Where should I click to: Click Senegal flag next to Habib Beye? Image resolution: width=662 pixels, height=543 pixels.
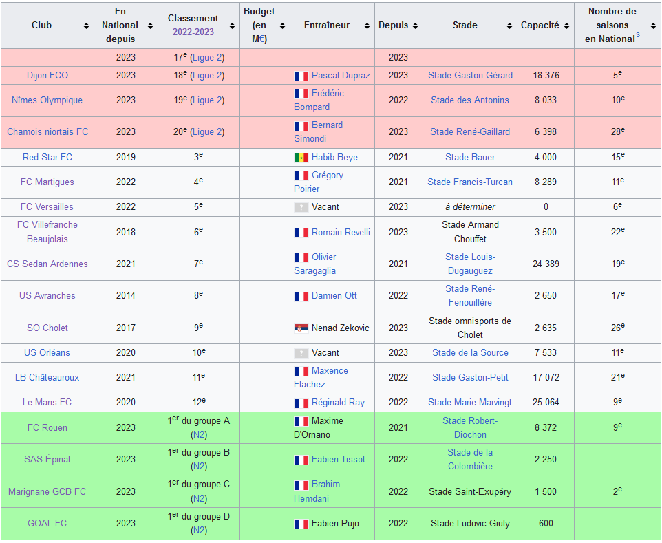[x=301, y=158]
